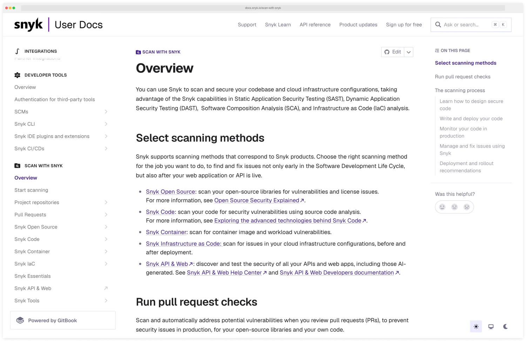The height and width of the screenshot is (341, 526).
Task: Open the Edit dropdown arrow
Action: 409,52
